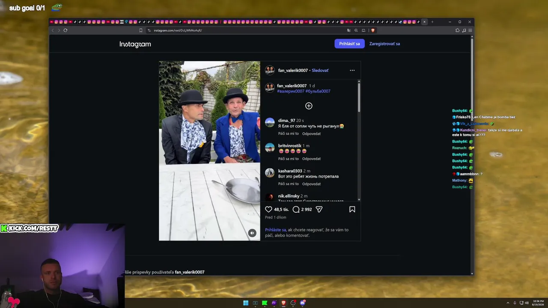Like the reel with the heart icon
548x308 pixels.
coord(268,209)
